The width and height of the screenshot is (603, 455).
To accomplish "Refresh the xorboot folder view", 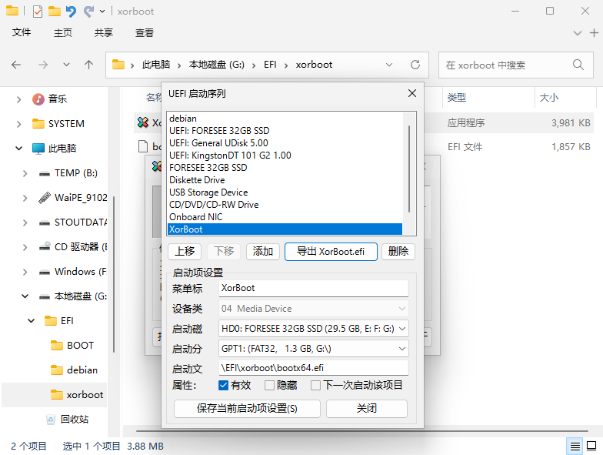I will pos(415,65).
